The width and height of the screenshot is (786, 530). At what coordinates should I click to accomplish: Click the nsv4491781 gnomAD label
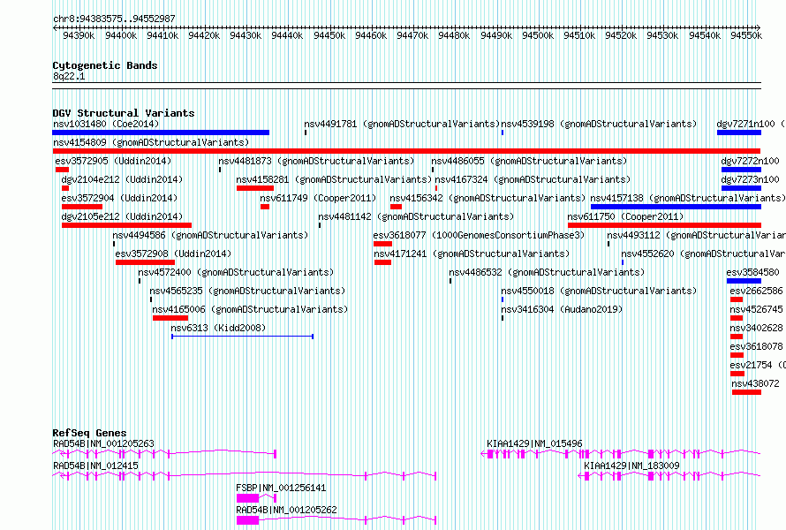[x=402, y=124]
